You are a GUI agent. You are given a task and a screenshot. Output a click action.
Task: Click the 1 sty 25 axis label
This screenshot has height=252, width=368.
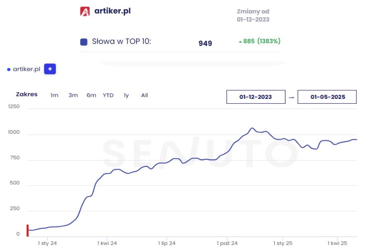pyautogui.click(x=283, y=243)
